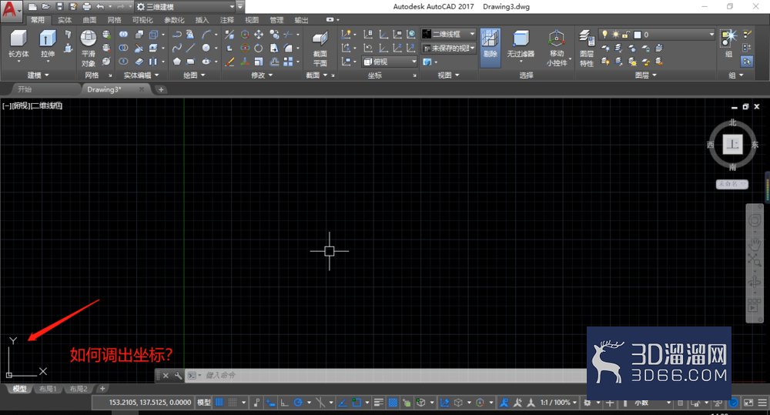Click the 无过滤器 no filter icon

tap(521, 43)
